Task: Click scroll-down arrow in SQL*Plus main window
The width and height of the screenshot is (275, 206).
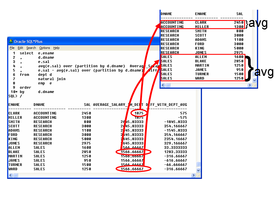Action: [x=199, y=170]
